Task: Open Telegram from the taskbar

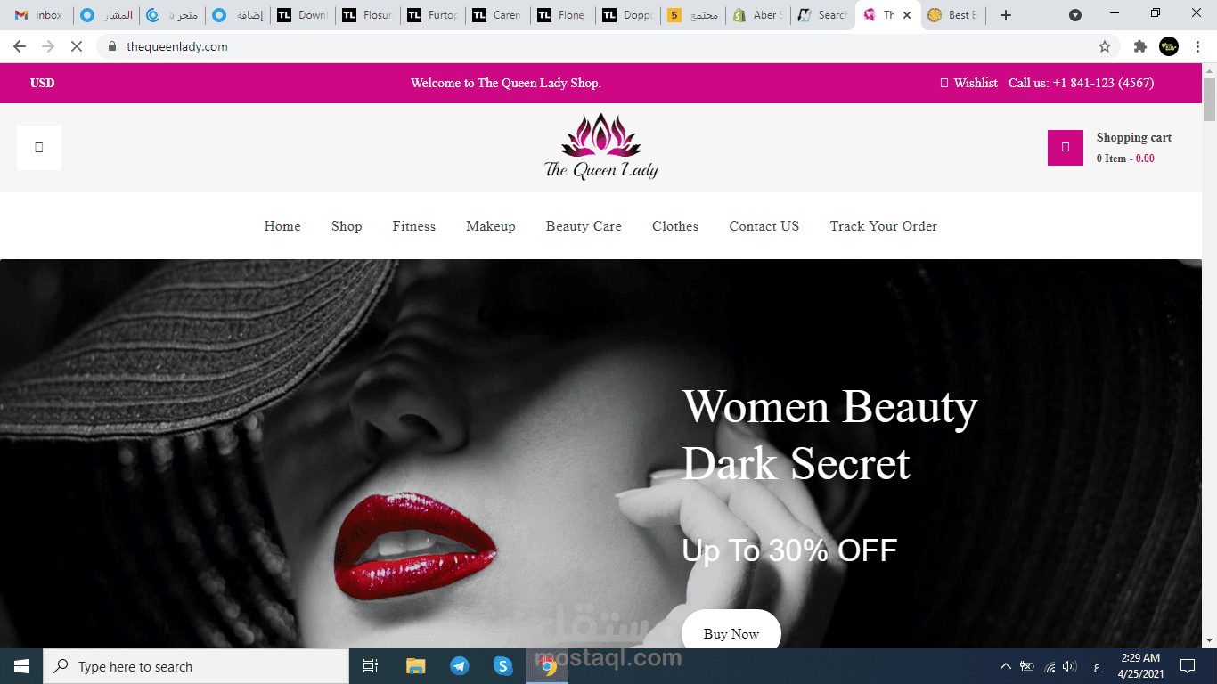Action: [460, 666]
